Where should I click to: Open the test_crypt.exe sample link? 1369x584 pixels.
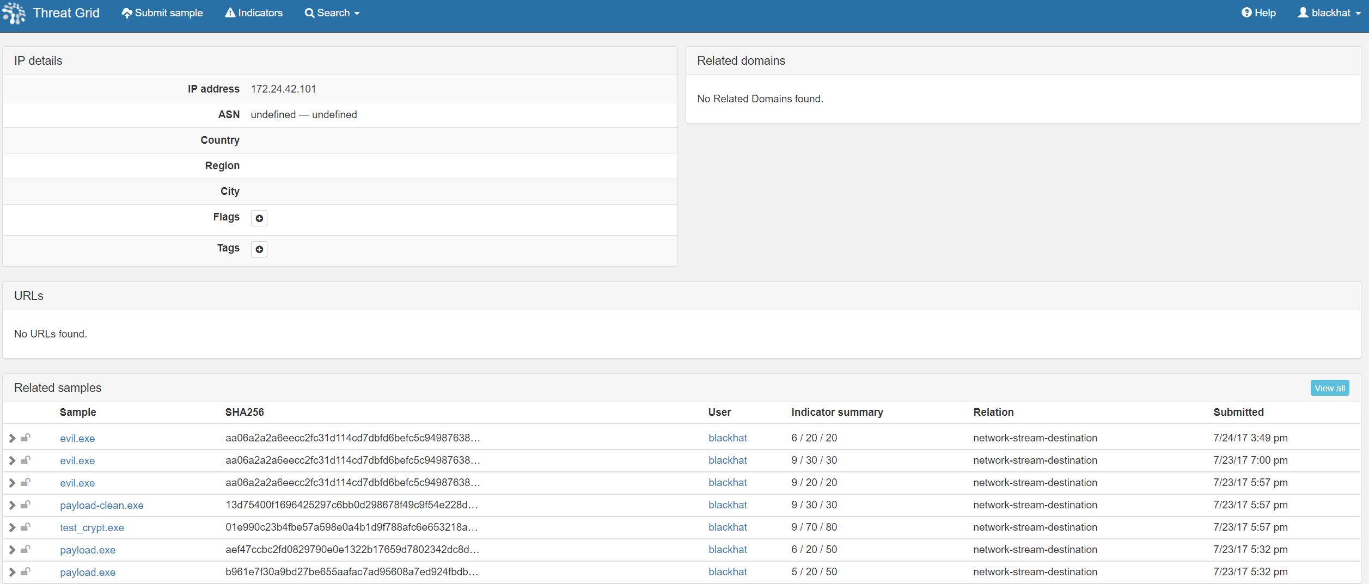92,528
